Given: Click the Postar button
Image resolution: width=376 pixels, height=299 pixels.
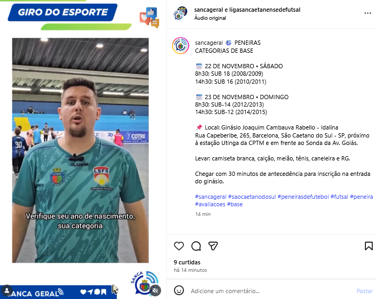Looking at the screenshot, I should pos(365,291).
